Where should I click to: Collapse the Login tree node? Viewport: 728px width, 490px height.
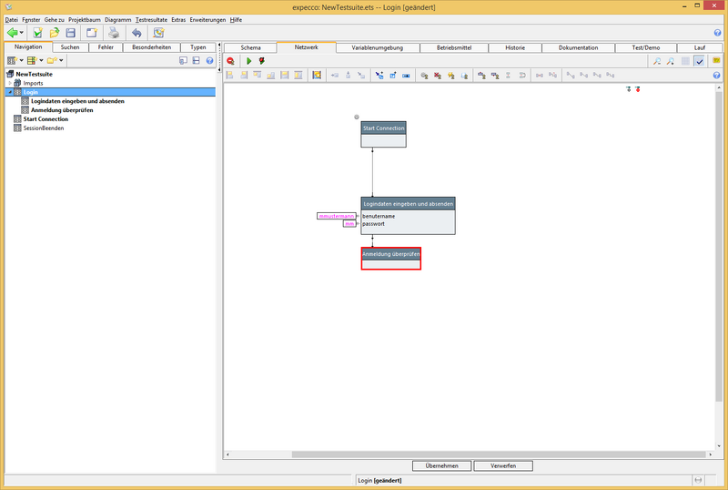coord(10,92)
